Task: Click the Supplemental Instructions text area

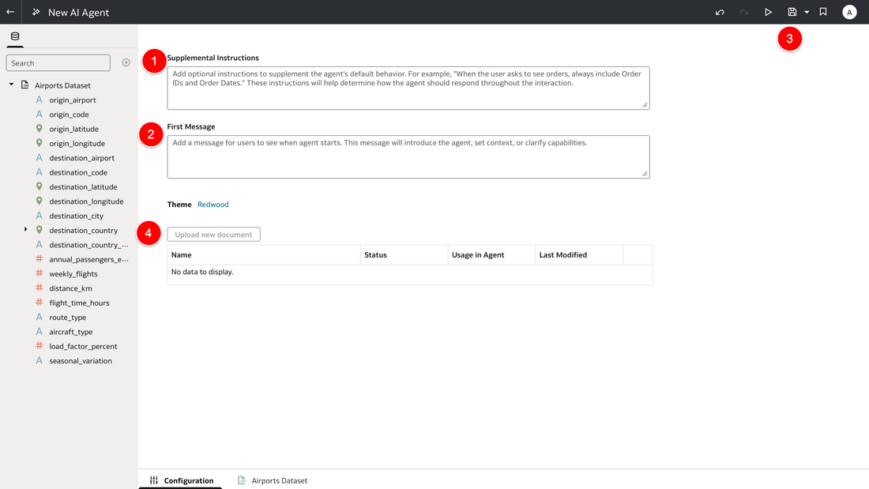Action: pyautogui.click(x=408, y=88)
